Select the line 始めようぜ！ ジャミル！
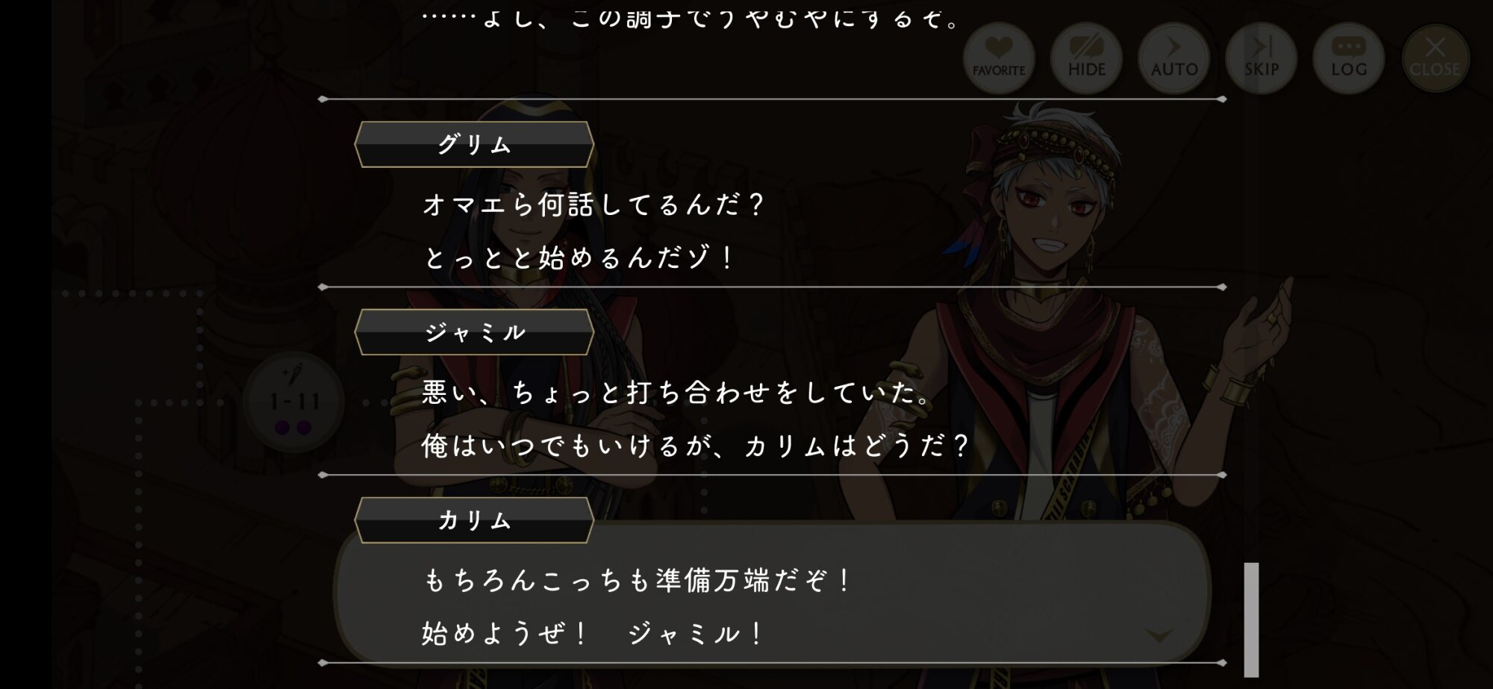Image resolution: width=1493 pixels, height=689 pixels. pos(593,634)
